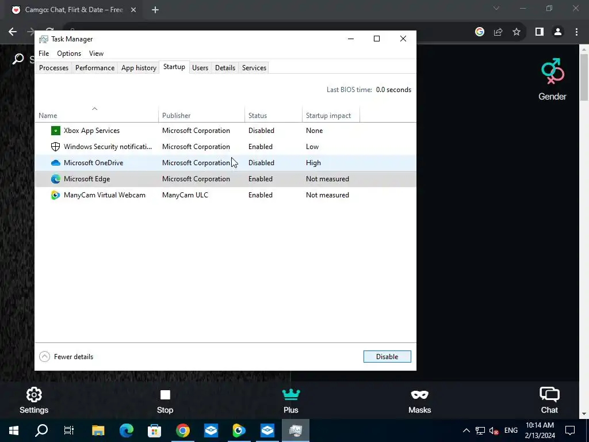589x442 pixels.
Task: Open taskbar search magnifier
Action: [x=41, y=430]
